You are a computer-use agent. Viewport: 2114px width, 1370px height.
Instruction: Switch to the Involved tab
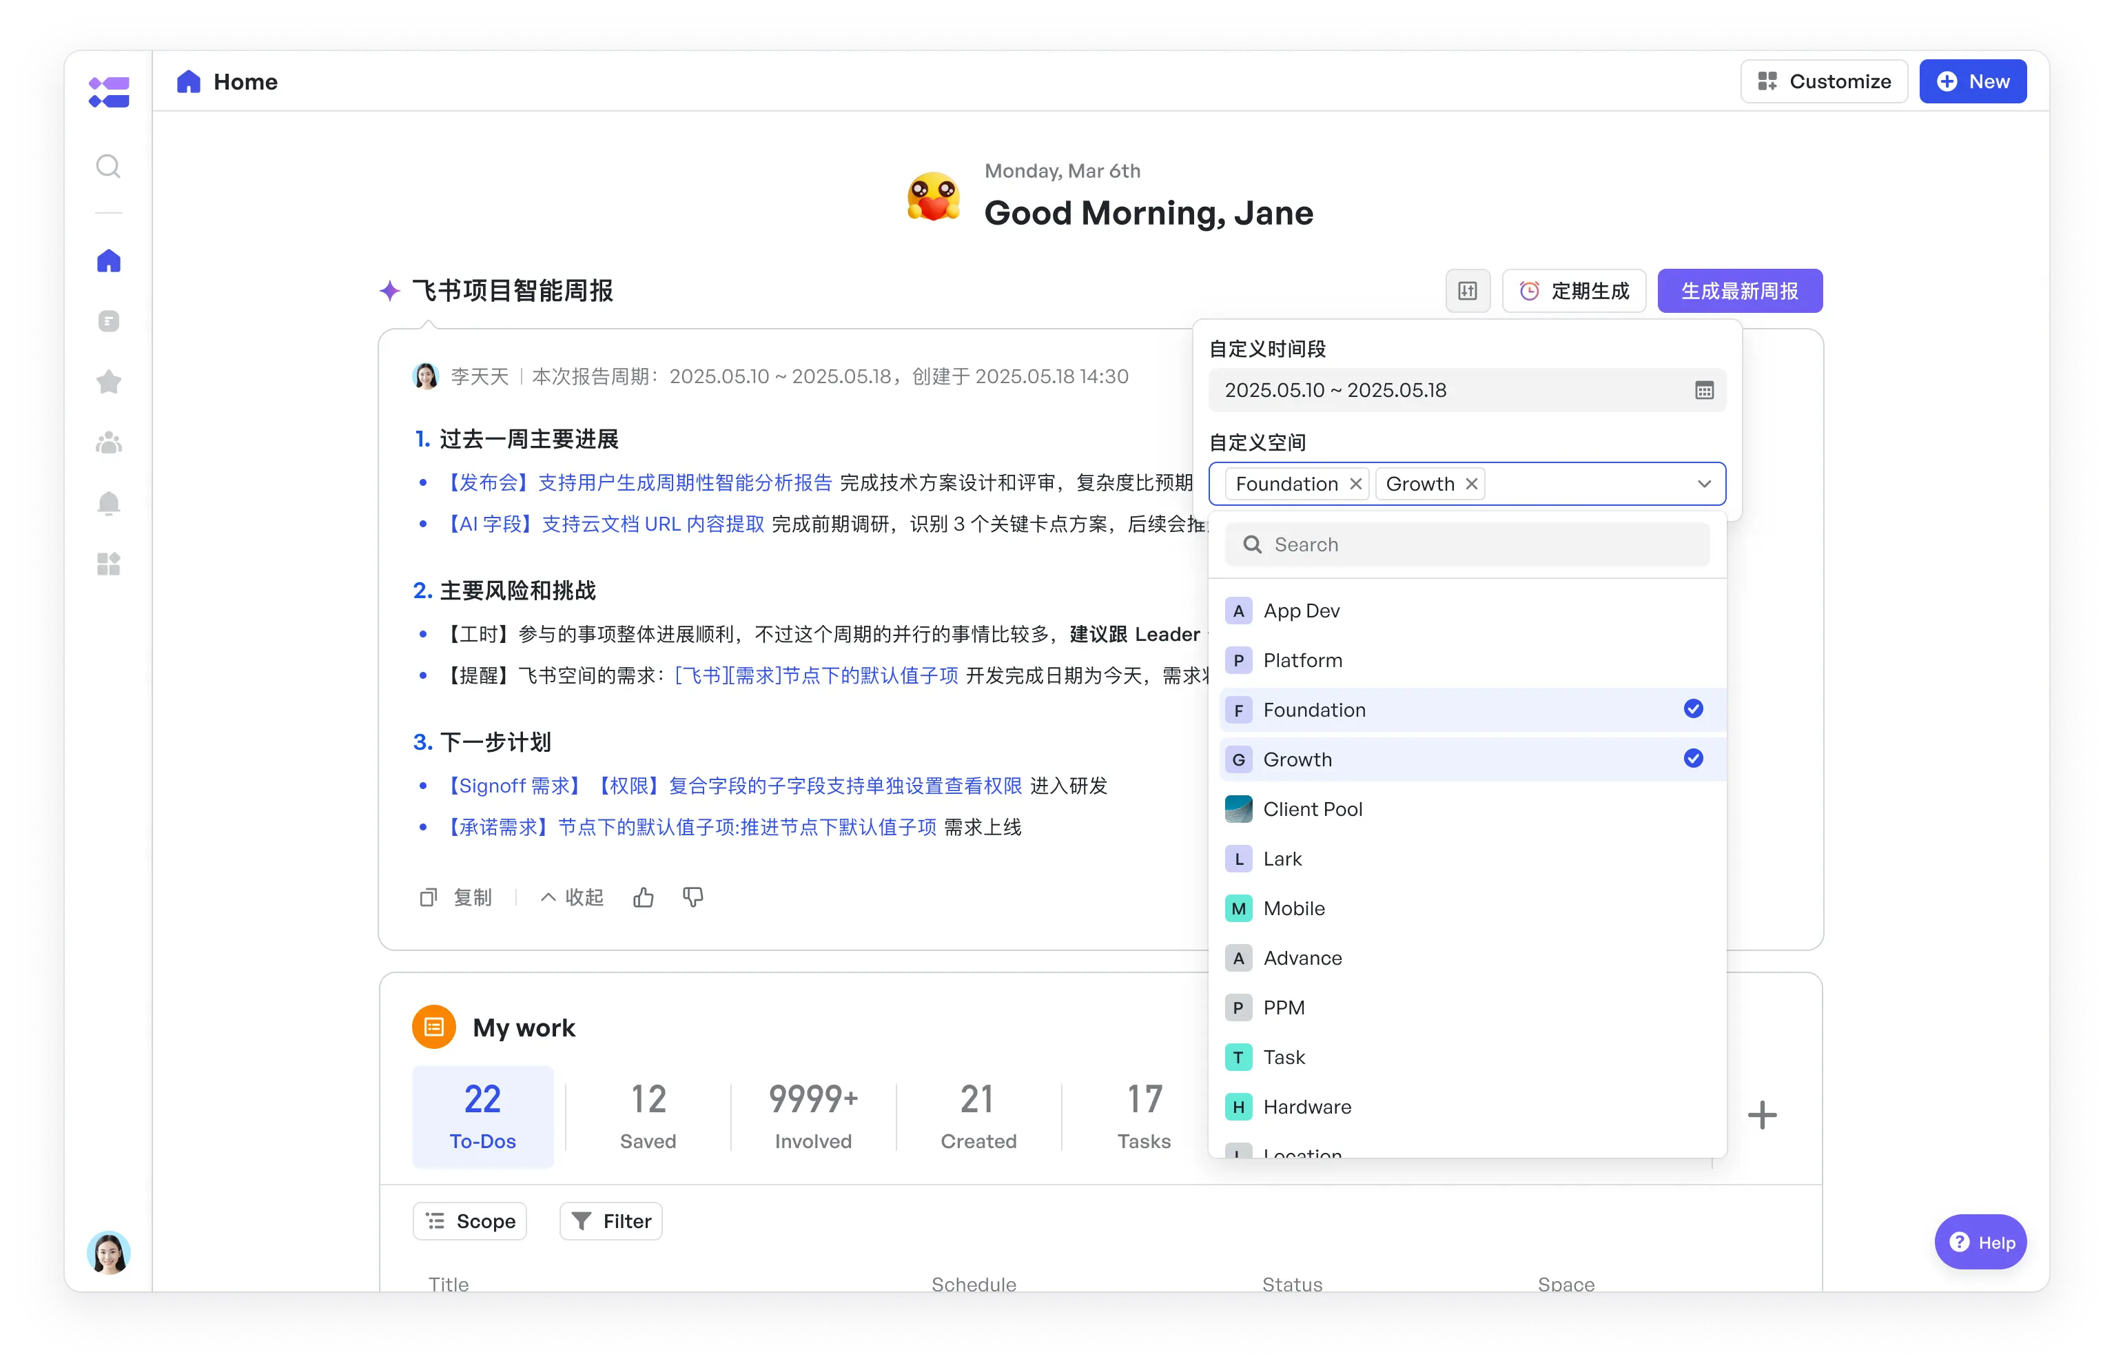point(814,1116)
